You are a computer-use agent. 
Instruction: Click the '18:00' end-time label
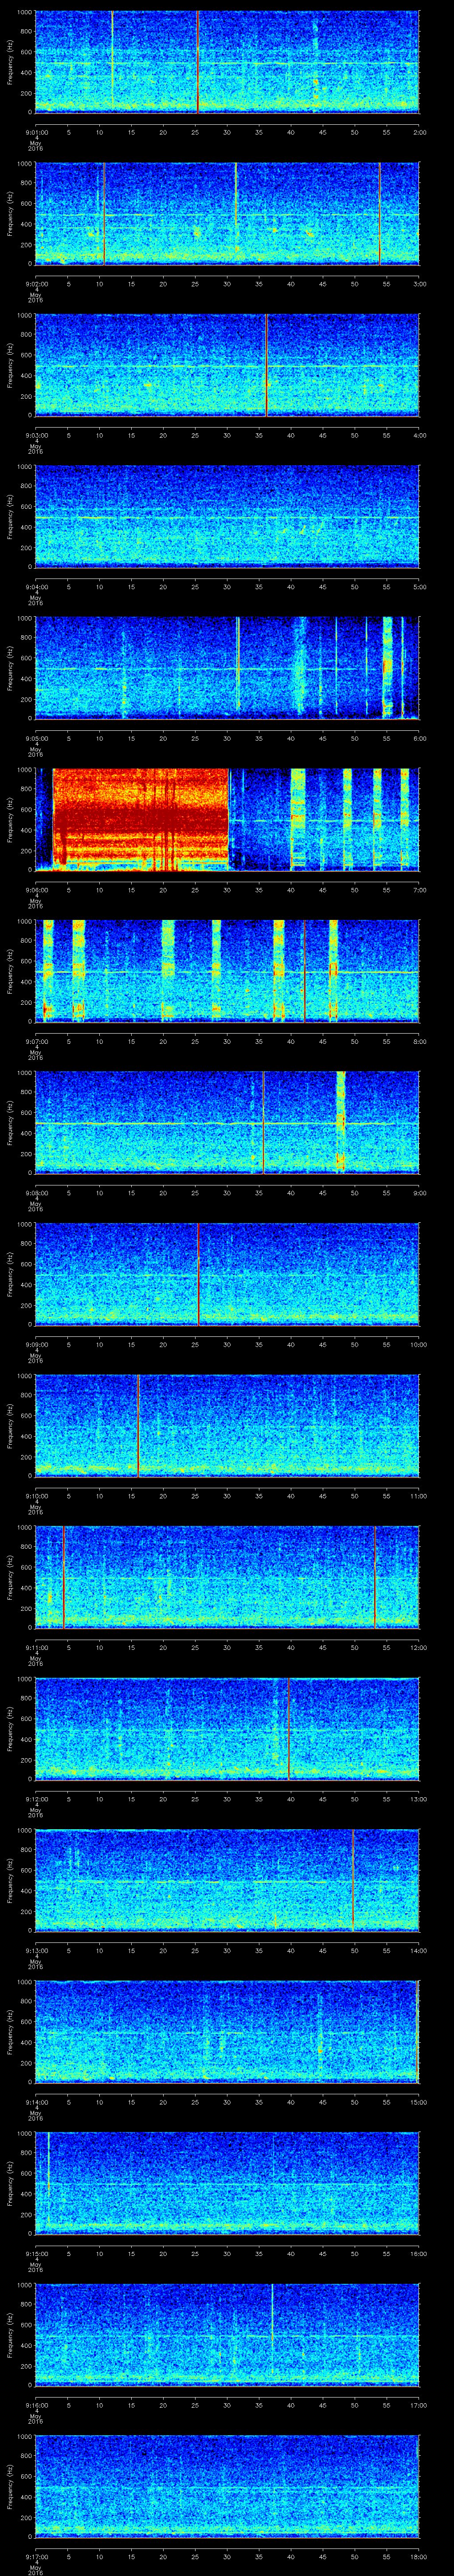(x=418, y=2557)
